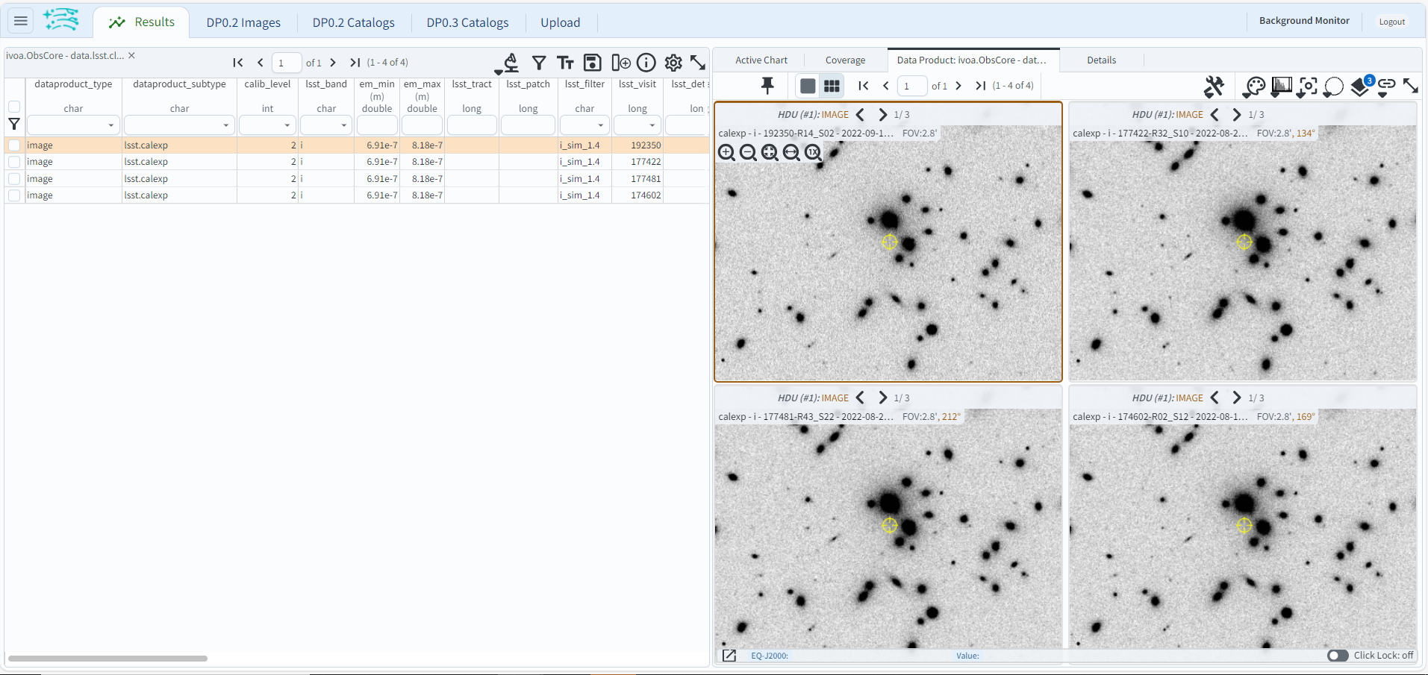Viewport: 1428px width, 675px height.
Task: Zoom out on the first image
Action: [748, 153]
